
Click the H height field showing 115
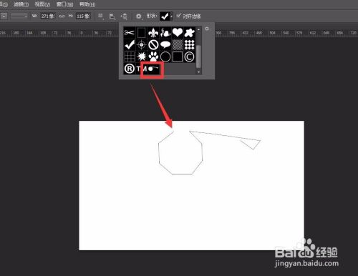coord(83,16)
